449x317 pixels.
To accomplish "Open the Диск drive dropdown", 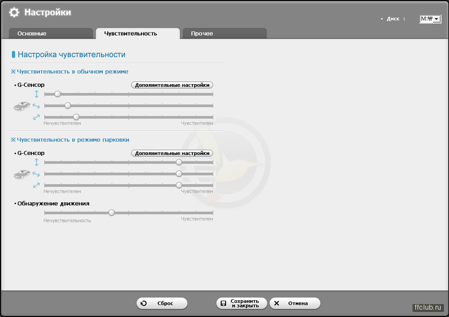I will tap(430, 19).
